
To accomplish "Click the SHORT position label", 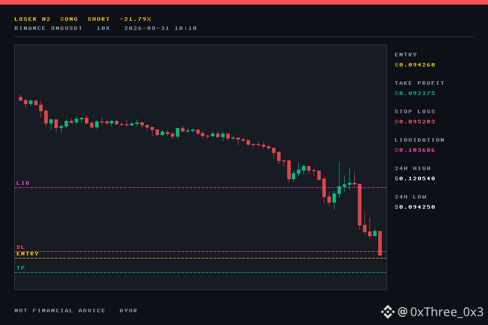I will 99,19.
